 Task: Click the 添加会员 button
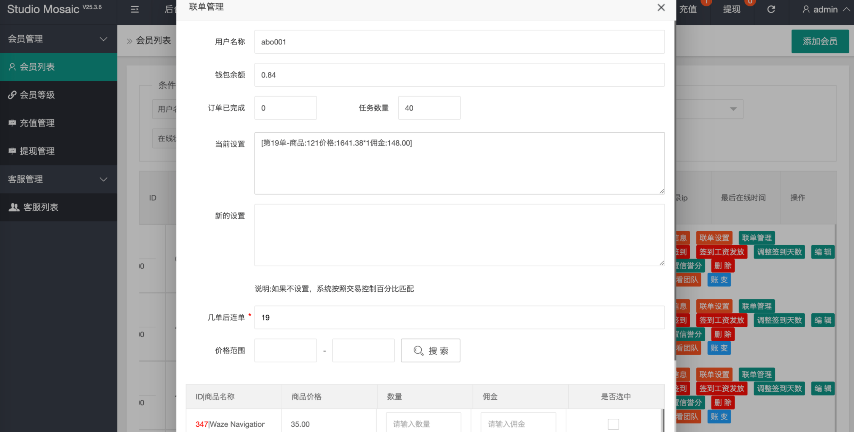pos(820,41)
